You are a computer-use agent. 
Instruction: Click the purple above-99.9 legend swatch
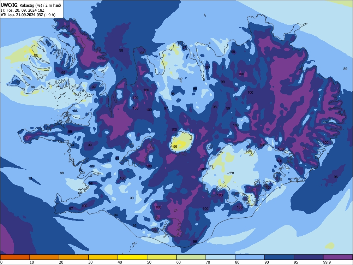pyautogui.click(x=338, y=257)
